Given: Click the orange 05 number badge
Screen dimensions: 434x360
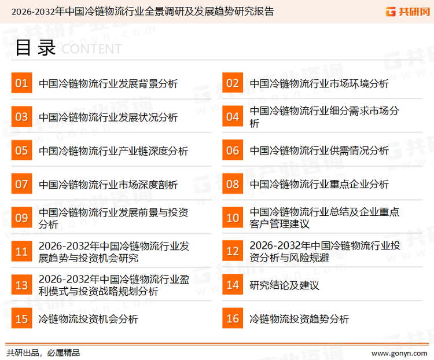Looking at the screenshot, I should 21,150.
